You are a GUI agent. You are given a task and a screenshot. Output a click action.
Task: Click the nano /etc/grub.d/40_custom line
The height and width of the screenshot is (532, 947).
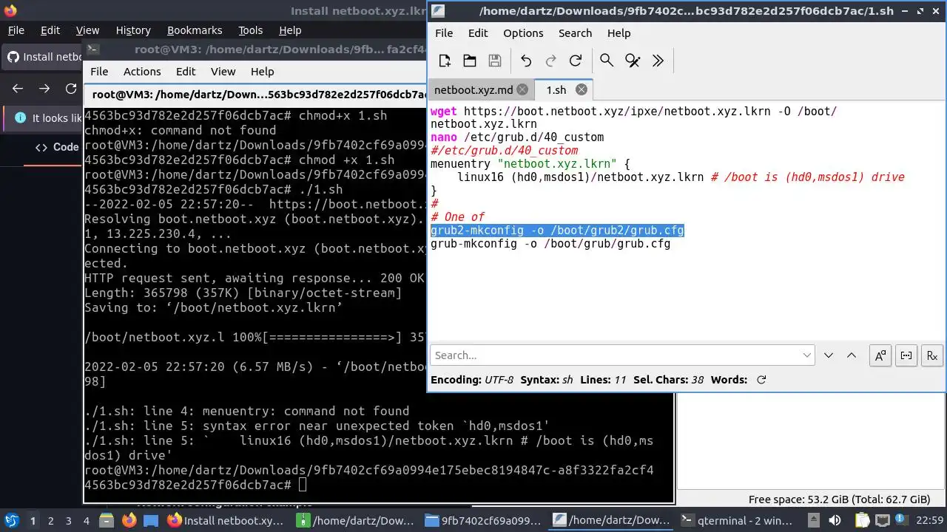pos(517,137)
